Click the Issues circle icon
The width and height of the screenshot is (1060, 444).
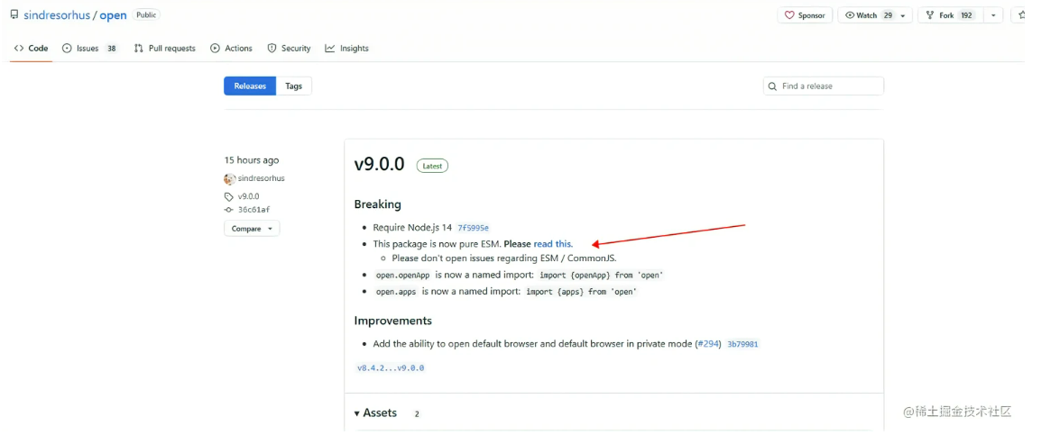pos(67,49)
